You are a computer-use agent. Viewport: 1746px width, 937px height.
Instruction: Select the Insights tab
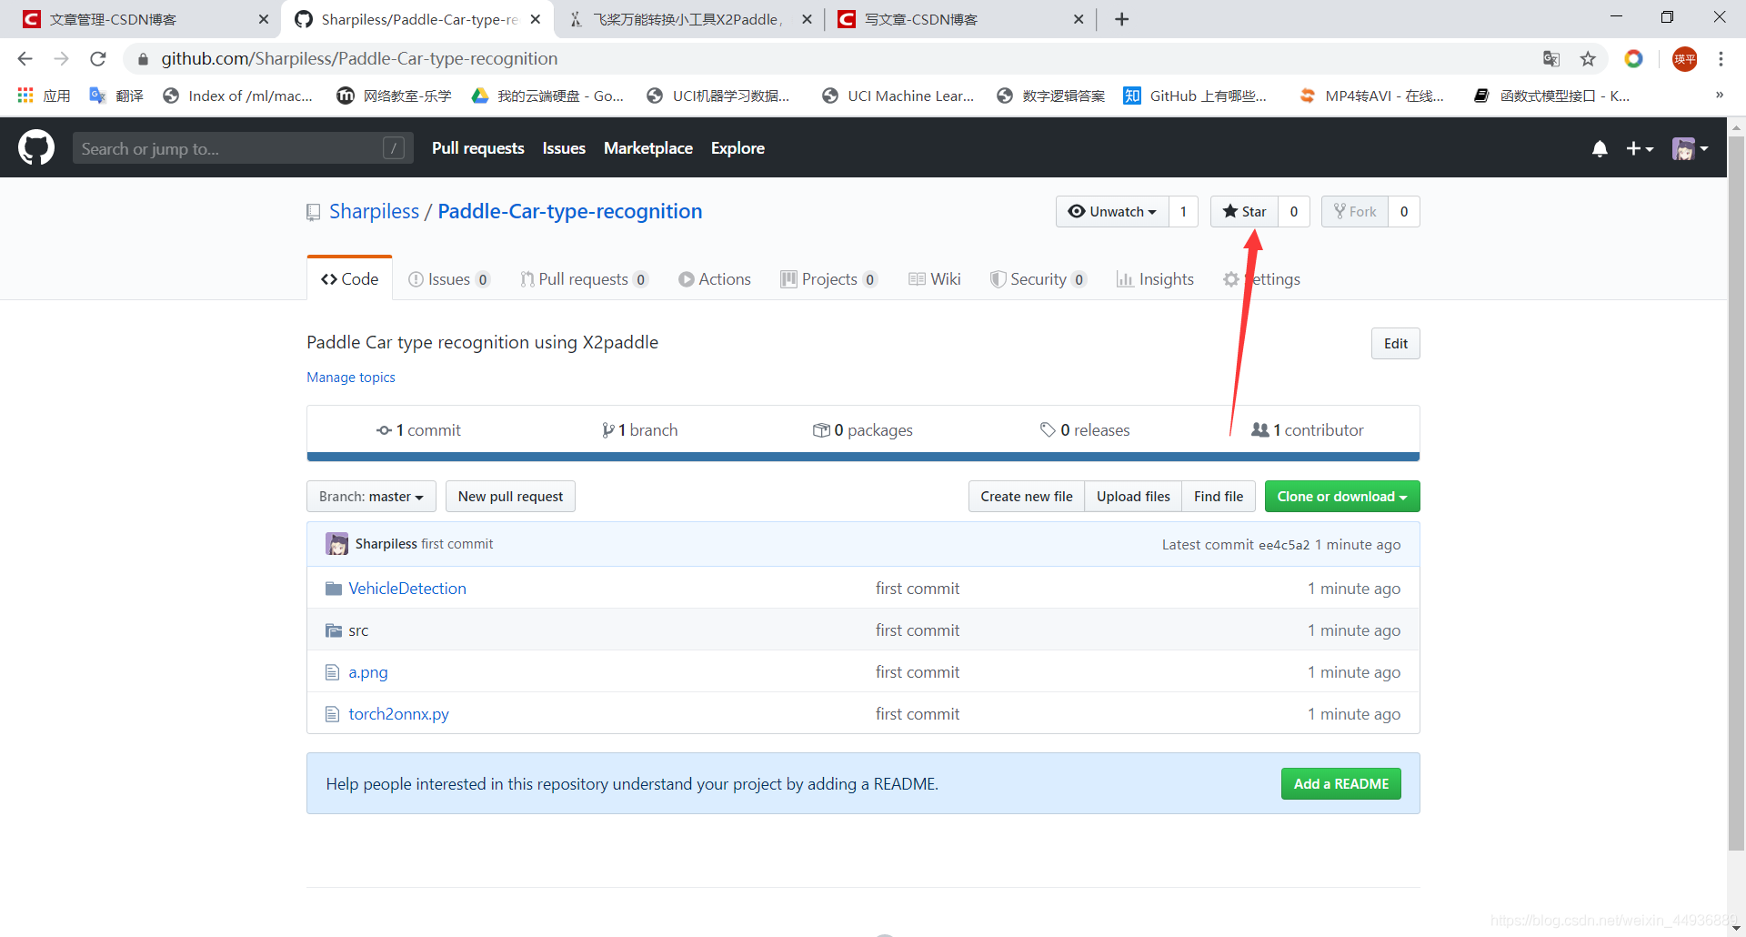[1155, 279]
